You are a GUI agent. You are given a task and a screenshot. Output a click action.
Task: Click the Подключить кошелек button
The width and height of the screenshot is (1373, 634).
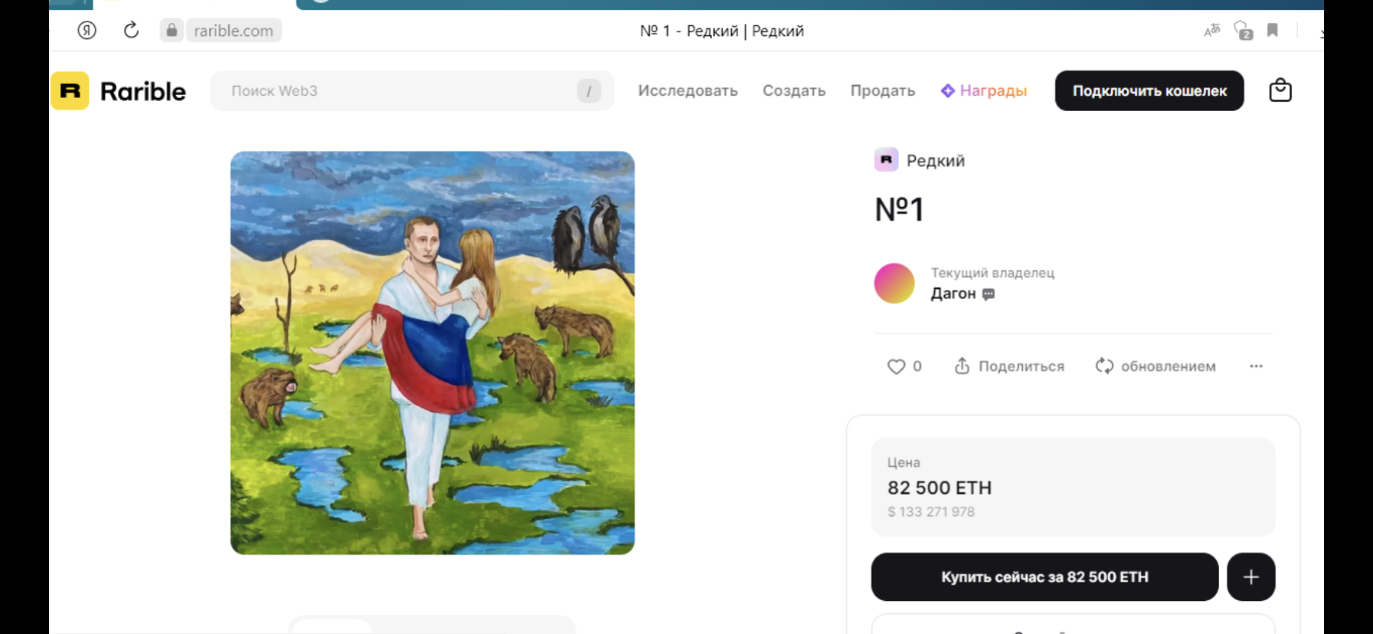click(1149, 90)
